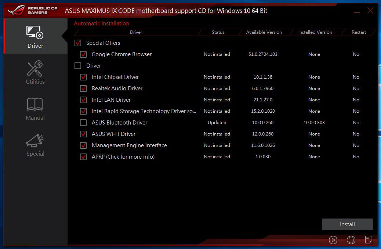Viewport: 381px width, 249px height.
Task: Select the ASUS Bluetooth Driver label
Action: (119, 123)
